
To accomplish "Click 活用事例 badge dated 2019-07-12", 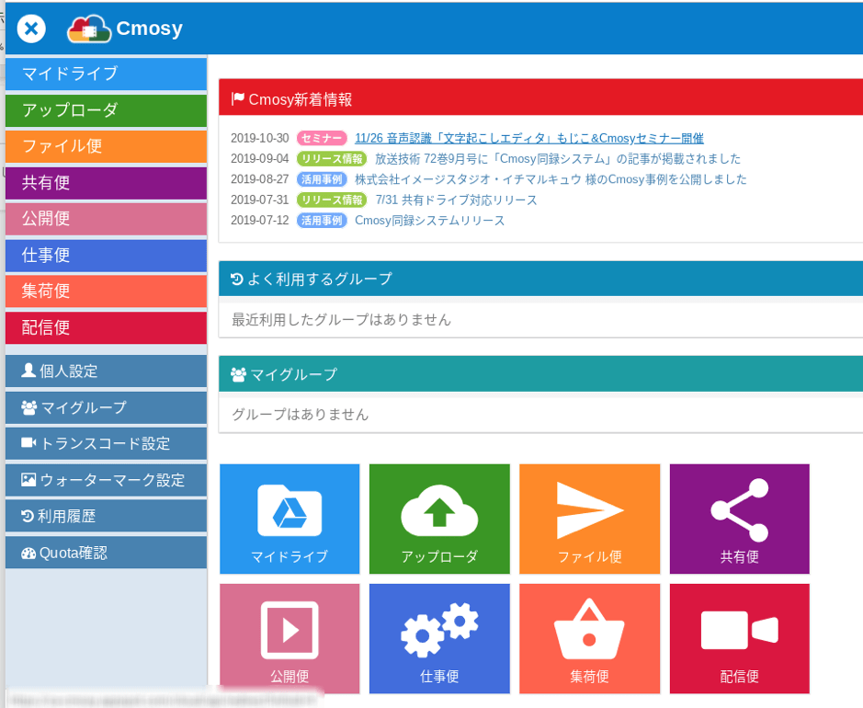I will point(322,221).
